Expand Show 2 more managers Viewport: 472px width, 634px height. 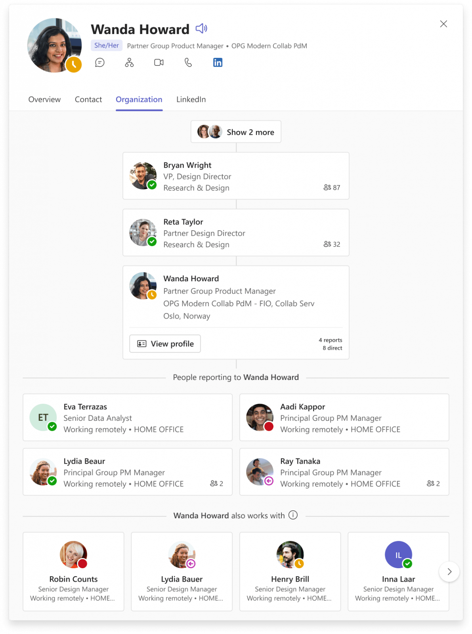[x=236, y=132]
